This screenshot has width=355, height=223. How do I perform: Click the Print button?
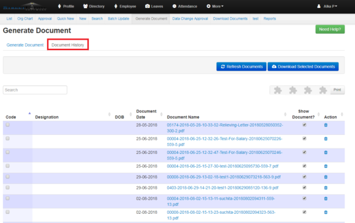click(337, 90)
